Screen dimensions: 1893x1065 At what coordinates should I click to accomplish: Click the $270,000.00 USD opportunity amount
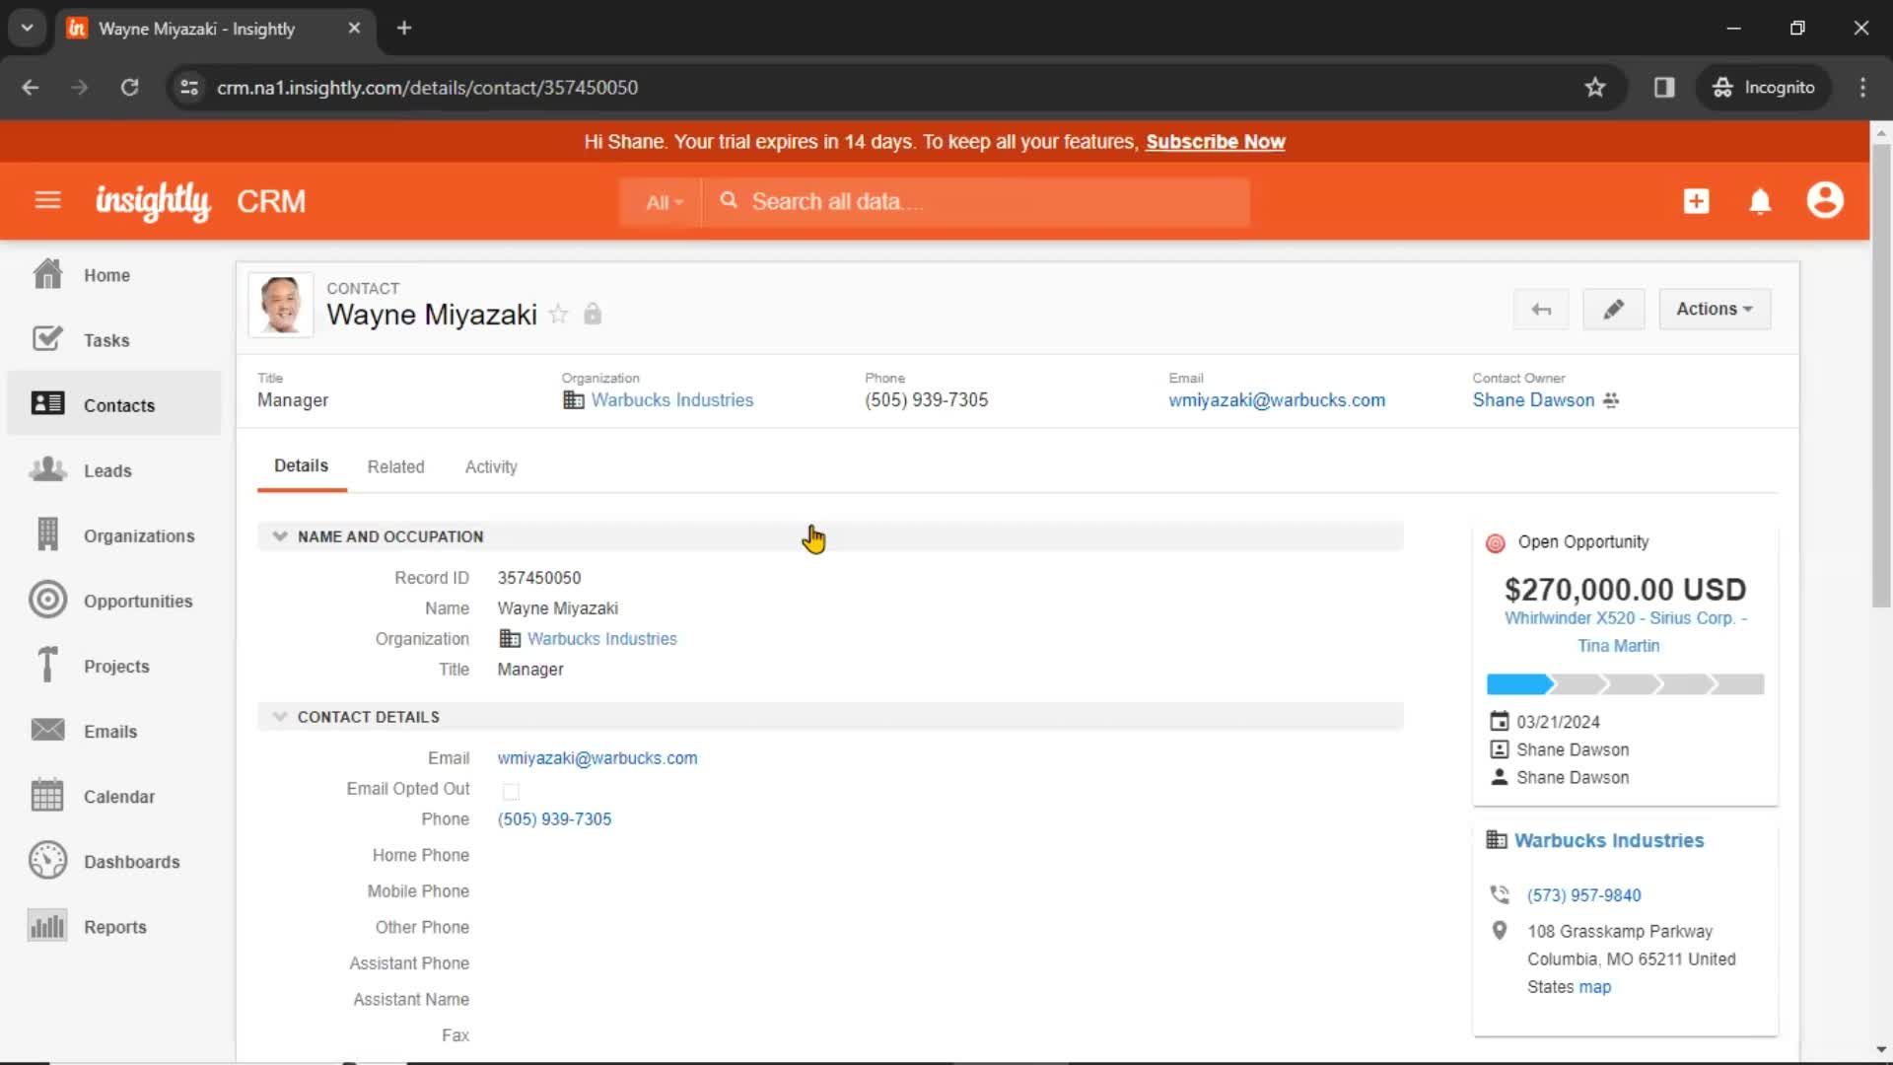tap(1625, 590)
